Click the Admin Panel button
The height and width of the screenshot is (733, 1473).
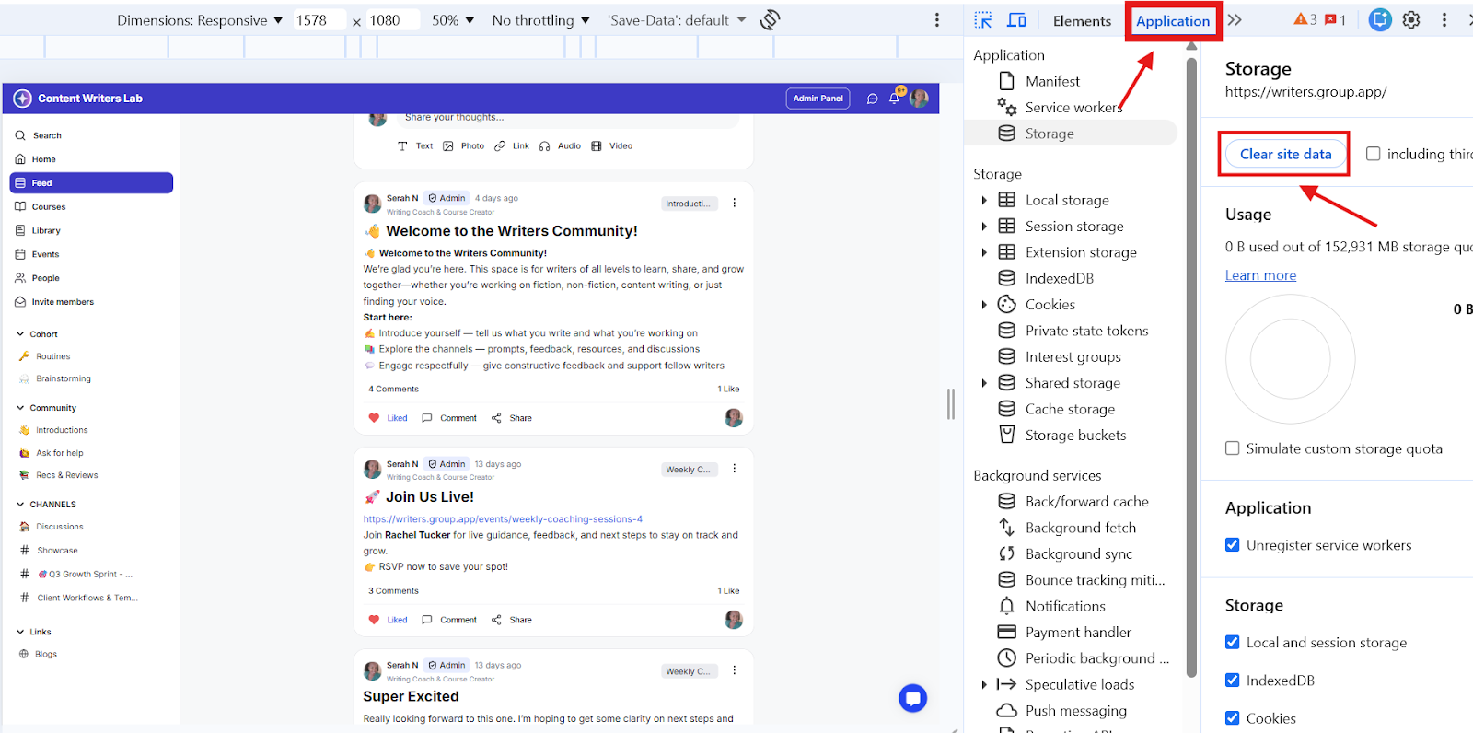(x=818, y=99)
